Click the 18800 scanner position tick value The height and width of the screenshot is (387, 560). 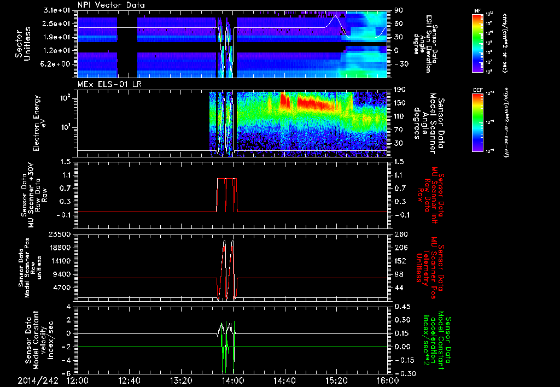pos(60,248)
